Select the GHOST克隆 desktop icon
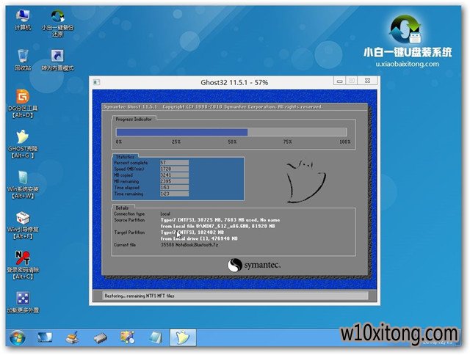 pyautogui.click(x=23, y=144)
